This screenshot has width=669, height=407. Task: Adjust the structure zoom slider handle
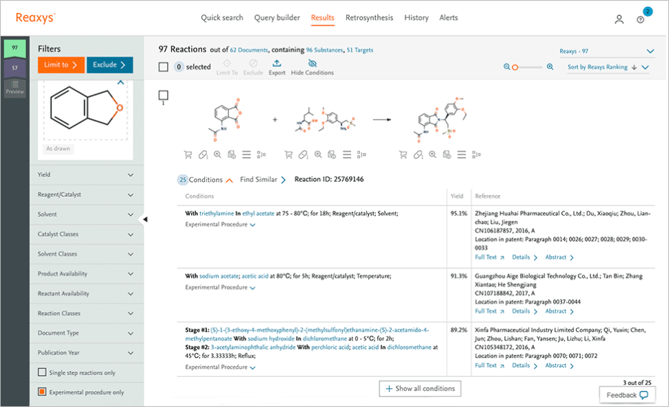tap(515, 67)
